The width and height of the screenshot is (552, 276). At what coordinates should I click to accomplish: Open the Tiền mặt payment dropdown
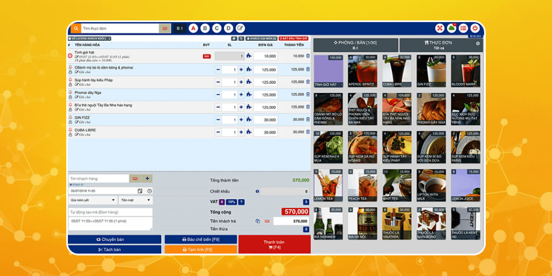point(136,200)
